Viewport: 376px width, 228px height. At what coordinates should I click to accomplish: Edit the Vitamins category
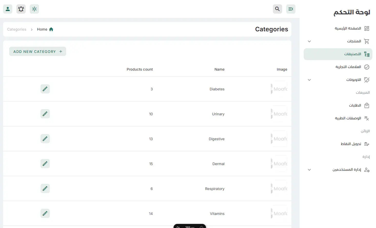point(45,213)
